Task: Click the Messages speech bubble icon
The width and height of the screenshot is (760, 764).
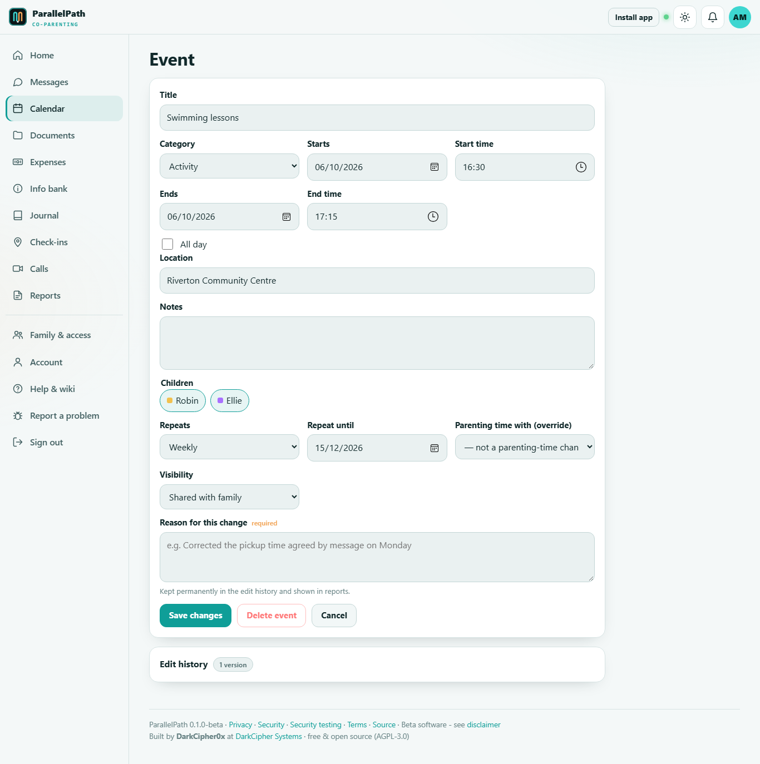Action: pyautogui.click(x=18, y=82)
